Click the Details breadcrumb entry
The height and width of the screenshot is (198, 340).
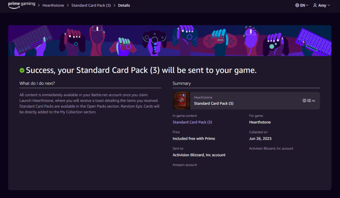[124, 5]
